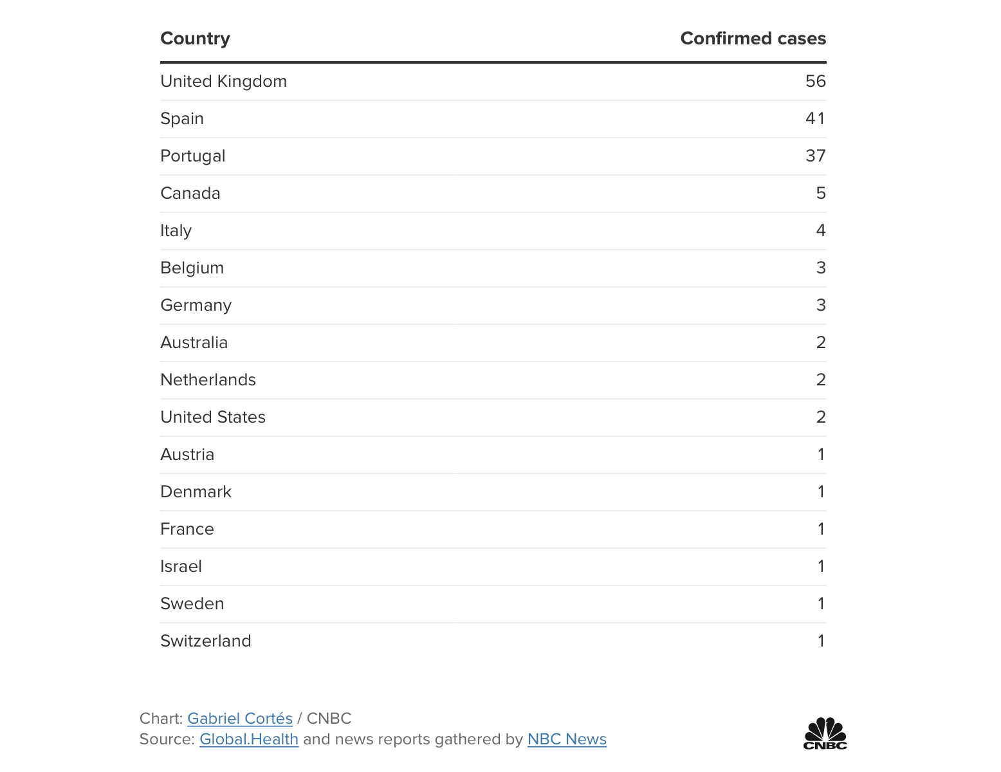Select the Portugal country cell

(x=192, y=156)
